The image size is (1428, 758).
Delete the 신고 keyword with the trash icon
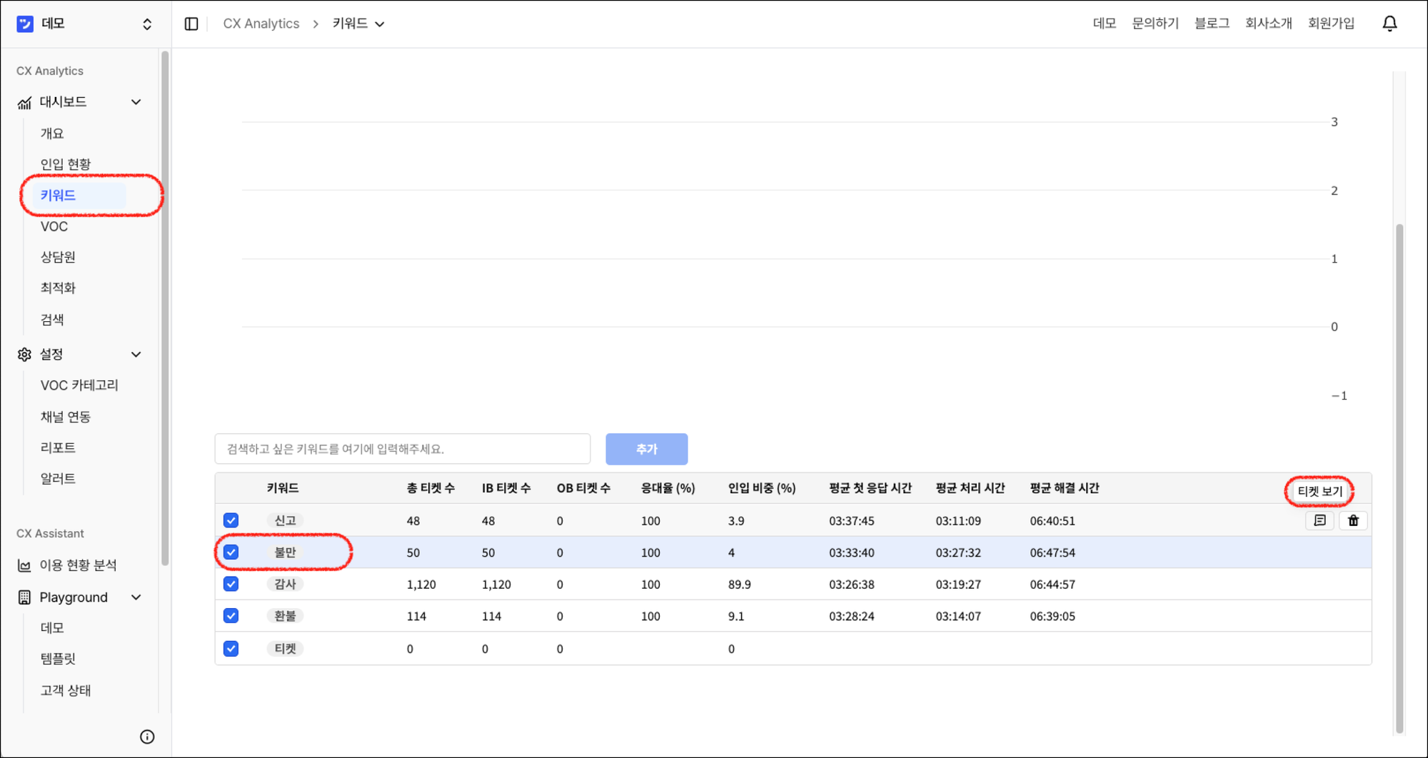tap(1353, 520)
